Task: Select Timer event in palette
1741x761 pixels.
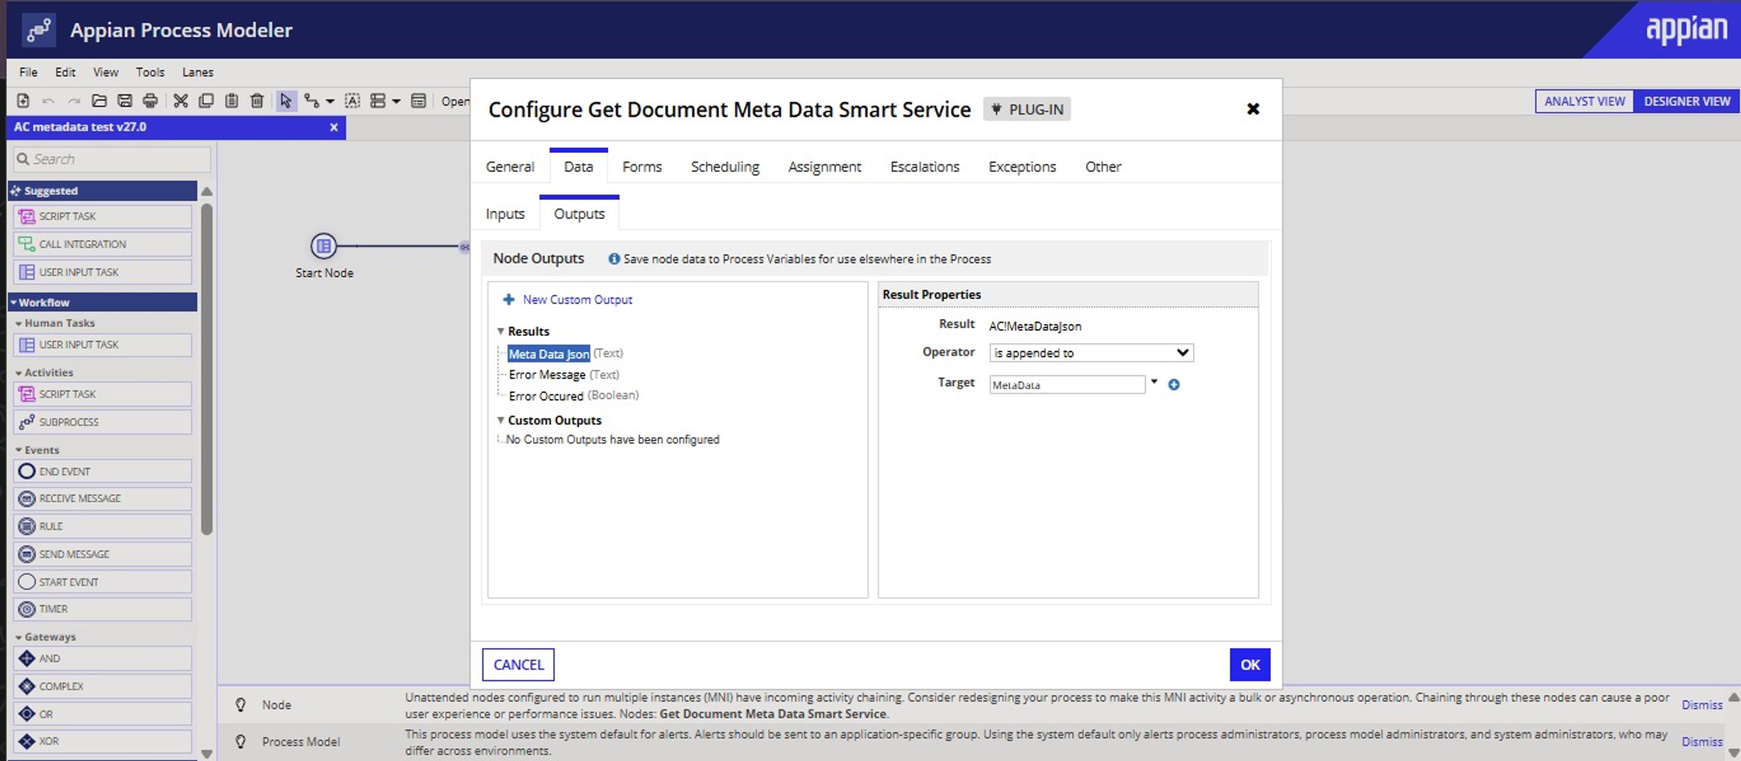Action: tap(103, 609)
